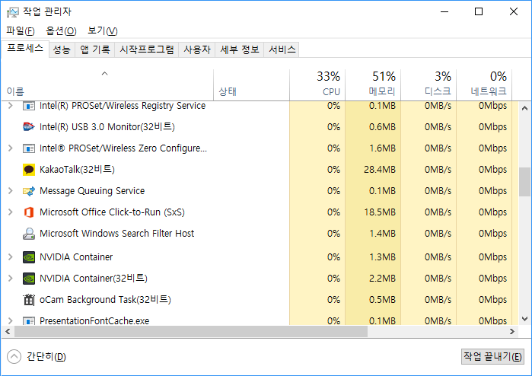Click the horizontal scrollbar left arrow

(8, 332)
